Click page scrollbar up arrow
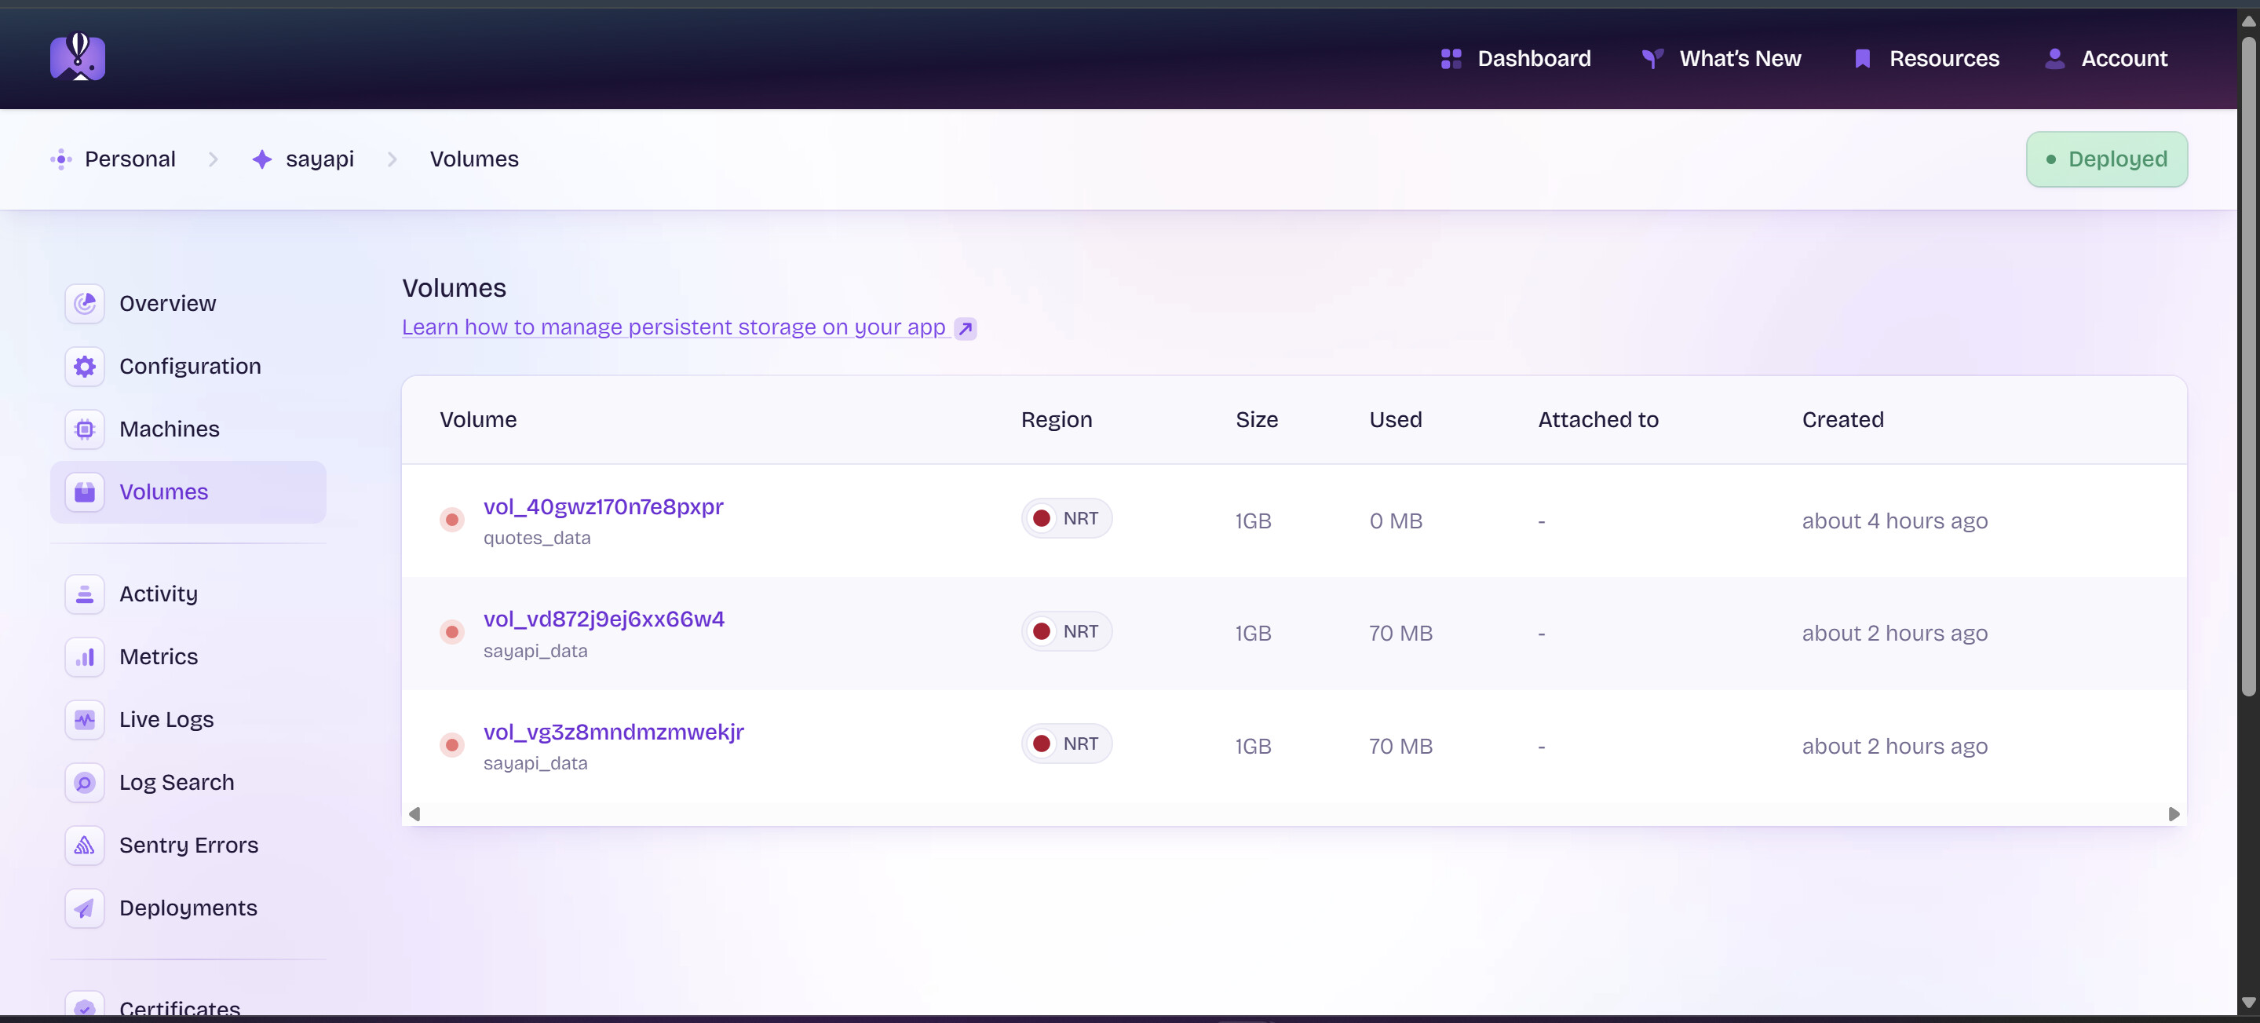The height and width of the screenshot is (1023, 2260). 2247,21
